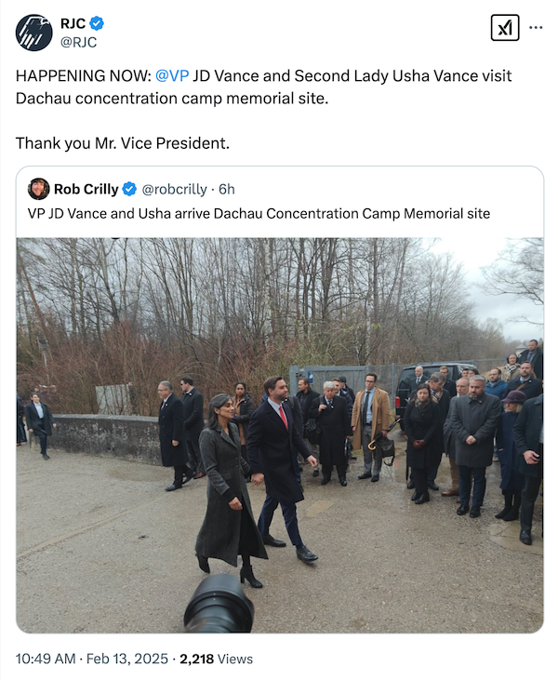Open the Grok xAI icon button
558x680 pixels.
point(505,28)
